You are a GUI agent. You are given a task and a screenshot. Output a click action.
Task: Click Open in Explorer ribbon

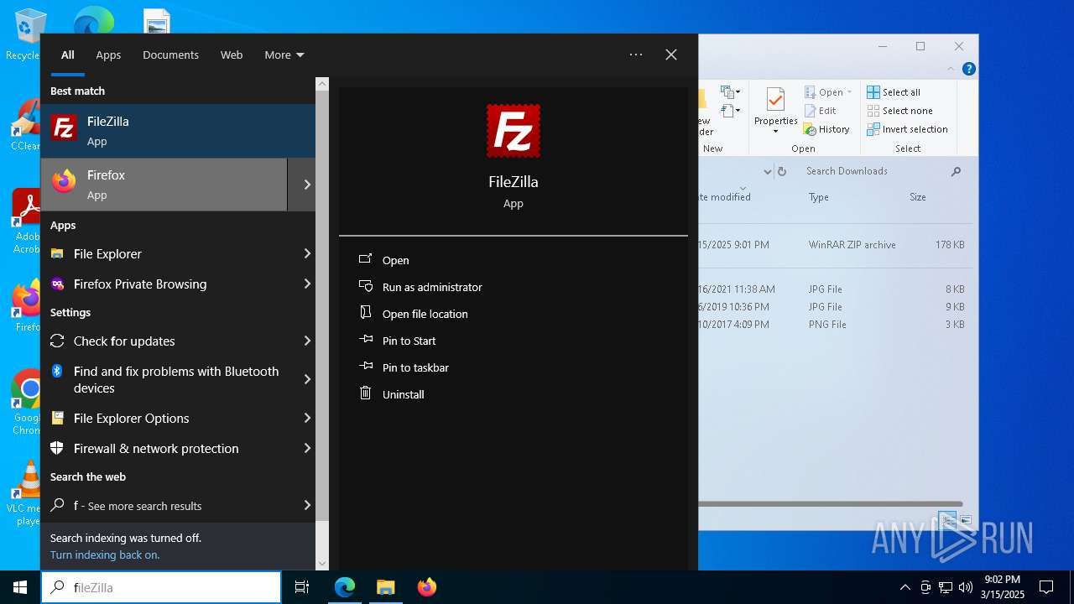(x=827, y=92)
